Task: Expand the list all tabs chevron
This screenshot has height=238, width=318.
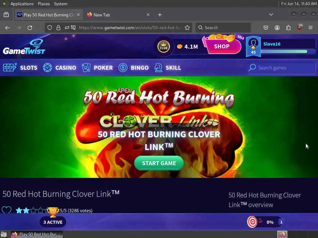Action: point(271,15)
